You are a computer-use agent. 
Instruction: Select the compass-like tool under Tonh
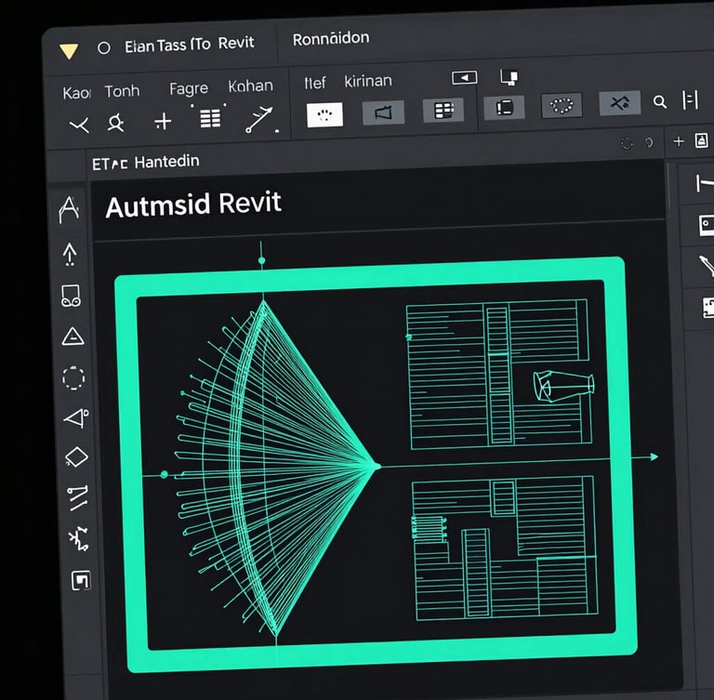[x=115, y=123]
